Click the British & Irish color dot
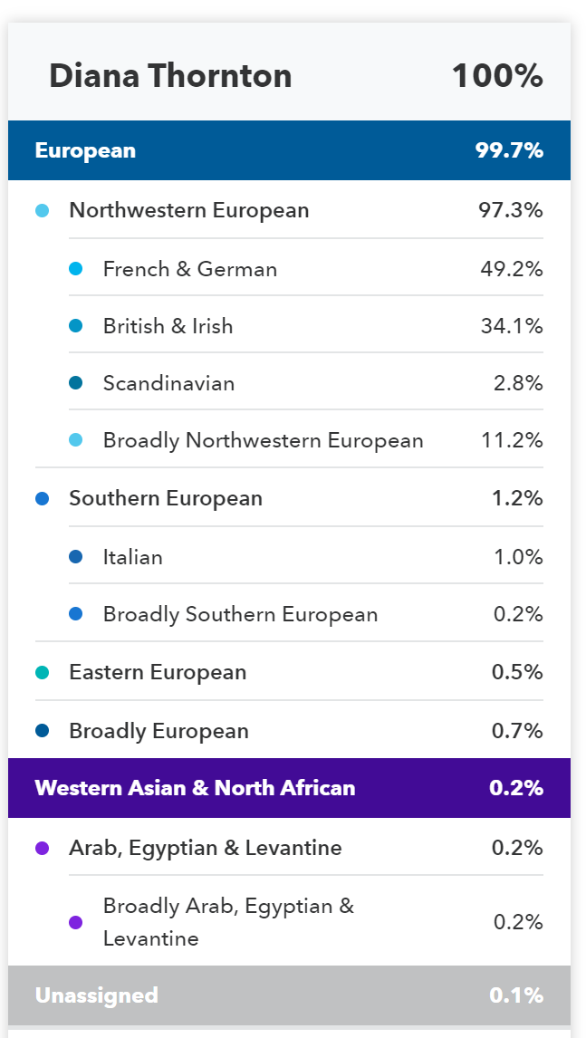This screenshot has width=586, height=1038. coord(76,326)
